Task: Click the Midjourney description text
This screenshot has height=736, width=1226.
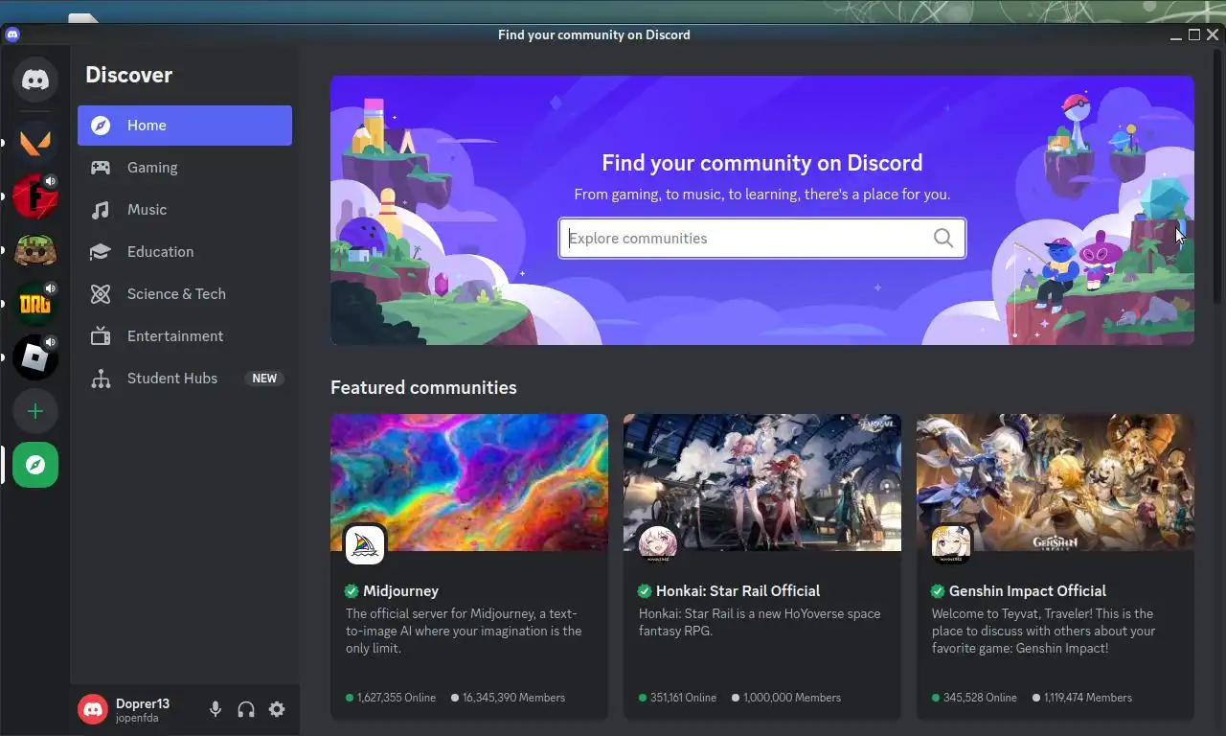Action: point(464,632)
